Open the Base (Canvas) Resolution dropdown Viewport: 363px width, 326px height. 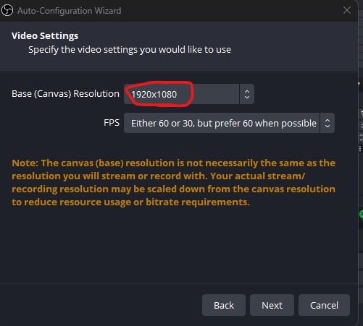tap(189, 94)
